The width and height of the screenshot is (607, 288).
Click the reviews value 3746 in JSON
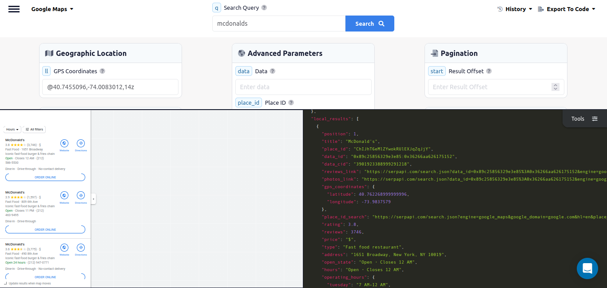click(x=356, y=232)
